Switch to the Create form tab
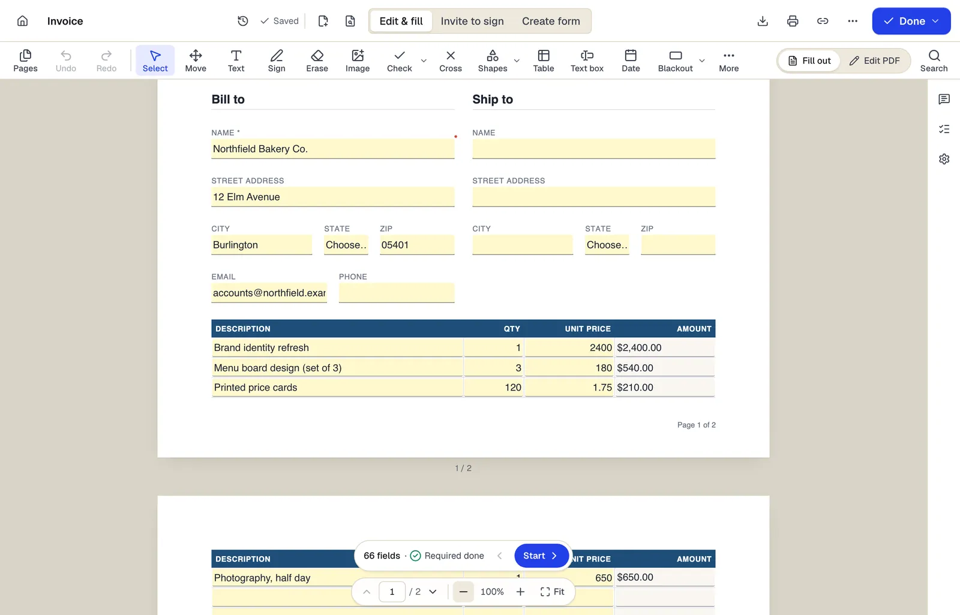Viewport: 960px width, 615px height. (x=551, y=21)
